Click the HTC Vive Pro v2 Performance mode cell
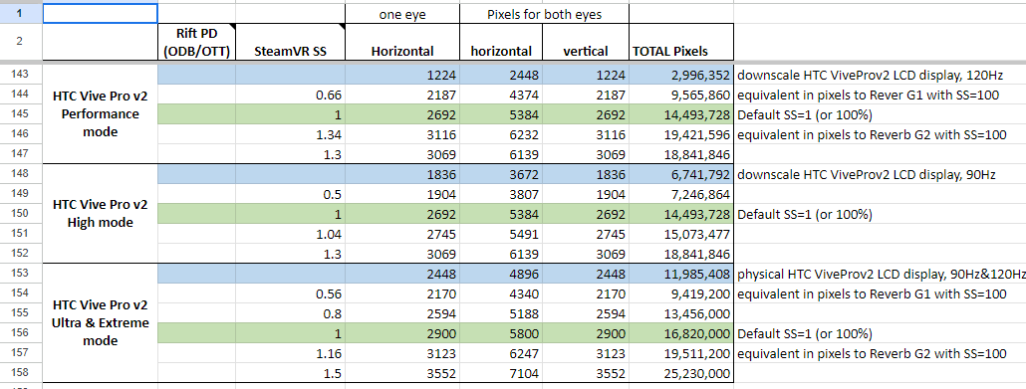This screenshot has height=389, width=1026. (101, 113)
